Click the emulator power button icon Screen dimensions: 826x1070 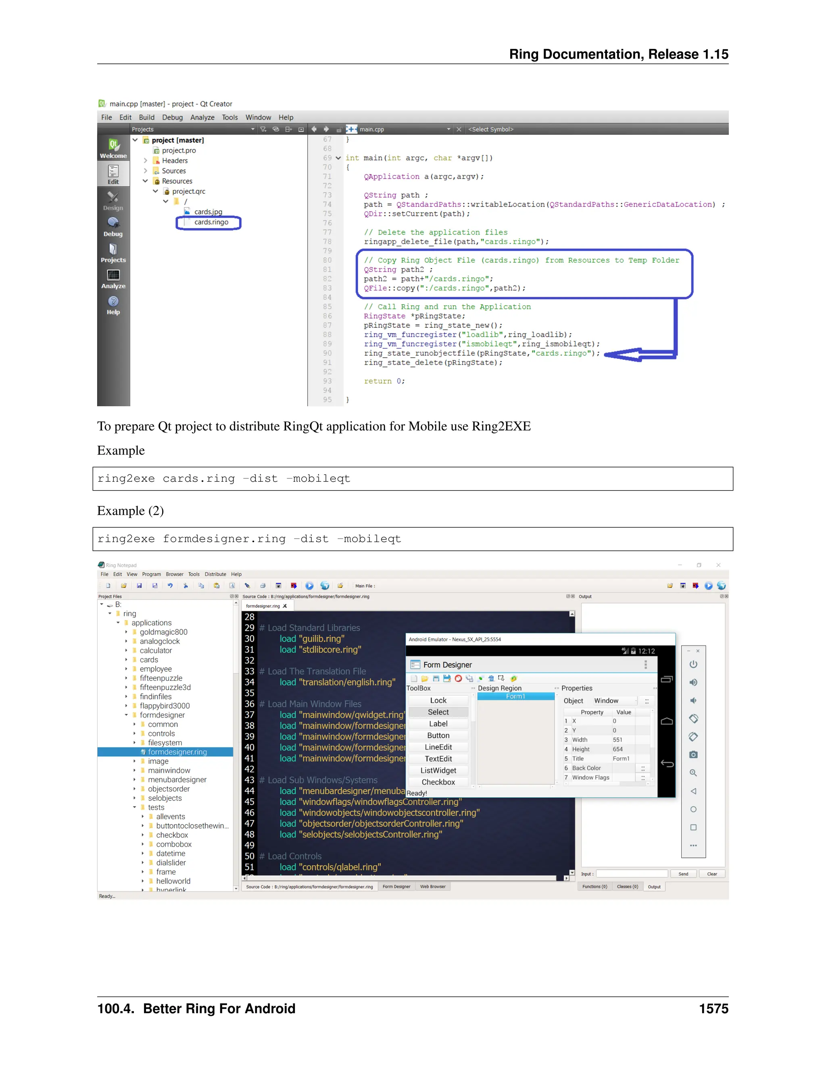click(693, 664)
